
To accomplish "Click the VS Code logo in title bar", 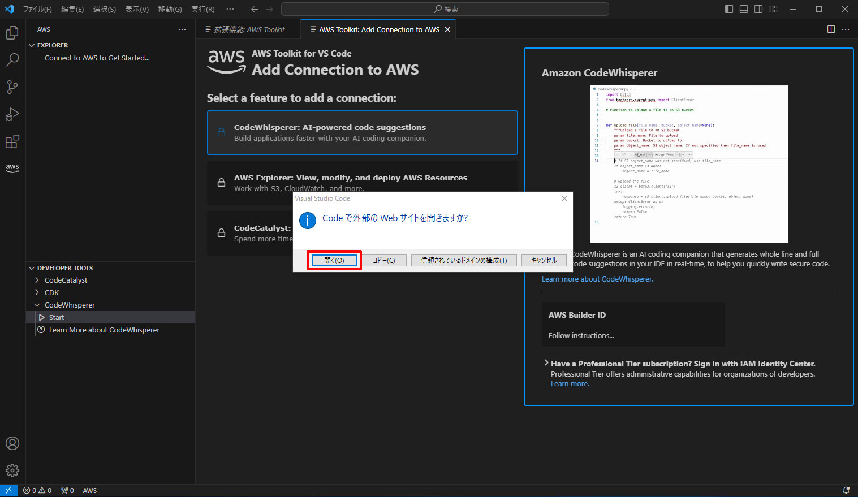I will point(9,9).
